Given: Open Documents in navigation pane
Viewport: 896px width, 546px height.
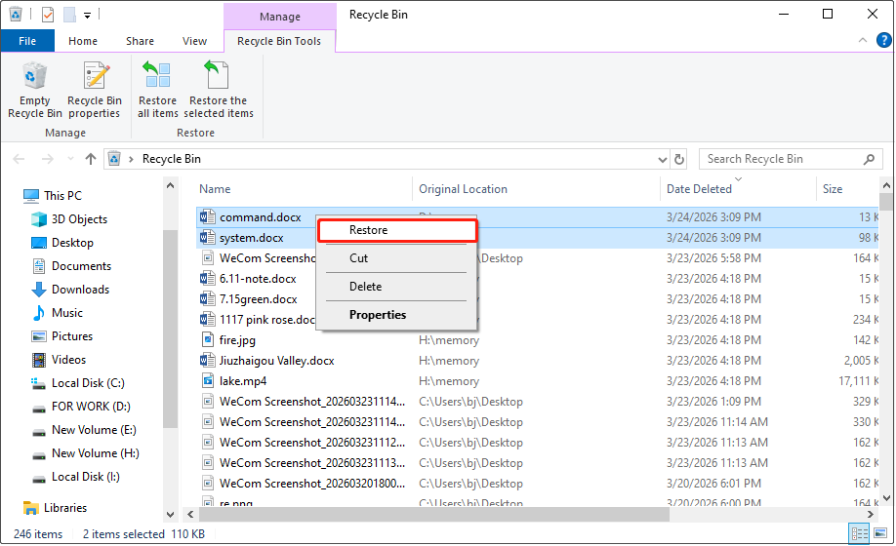Looking at the screenshot, I should click(71, 266).
